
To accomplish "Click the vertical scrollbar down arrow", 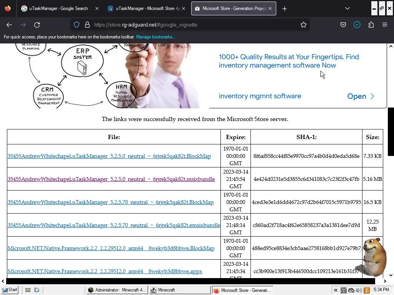I will tap(391, 275).
